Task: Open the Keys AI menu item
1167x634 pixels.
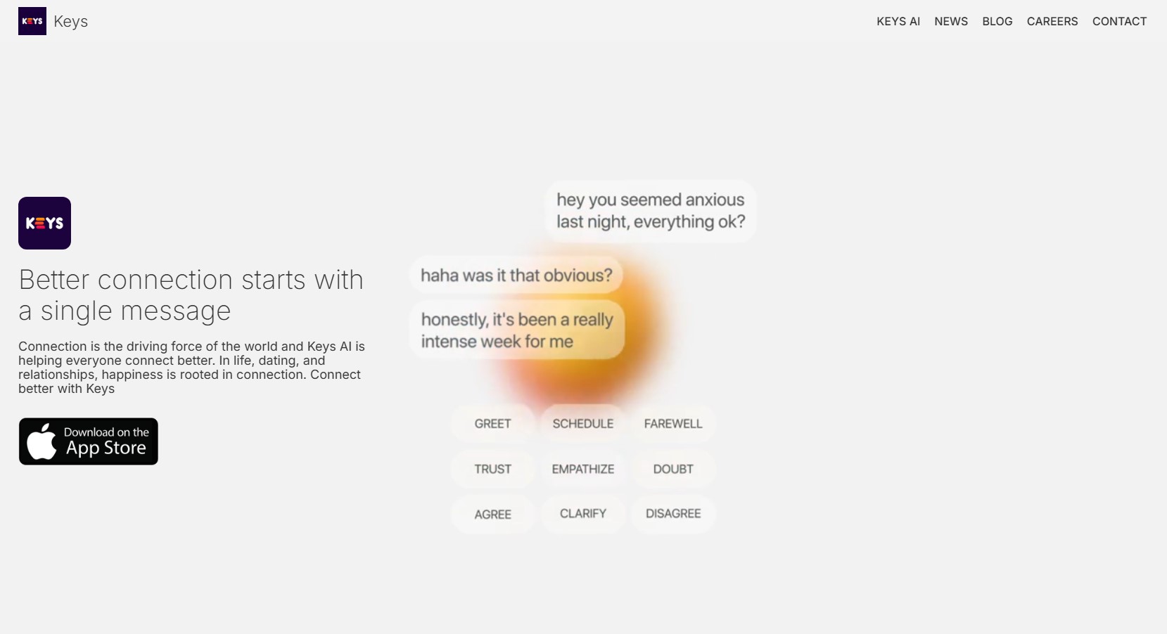Action: pos(898,21)
